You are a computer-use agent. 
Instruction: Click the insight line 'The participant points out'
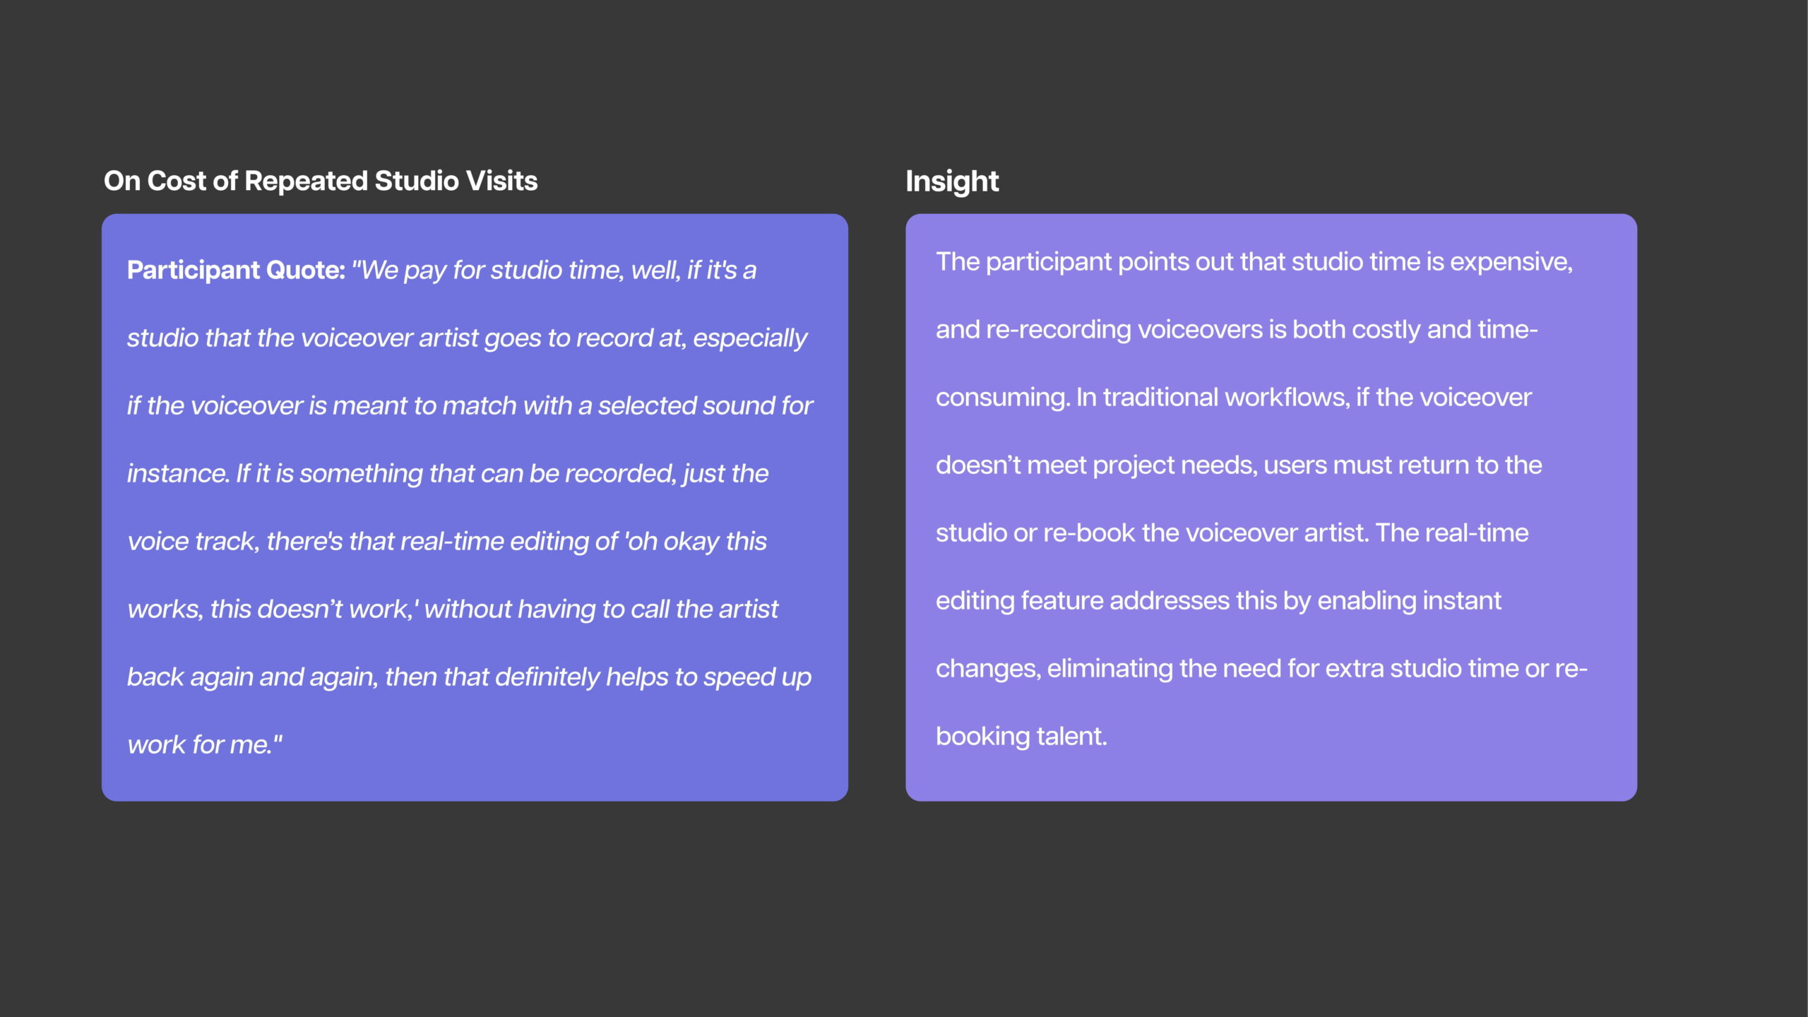(x=1254, y=262)
